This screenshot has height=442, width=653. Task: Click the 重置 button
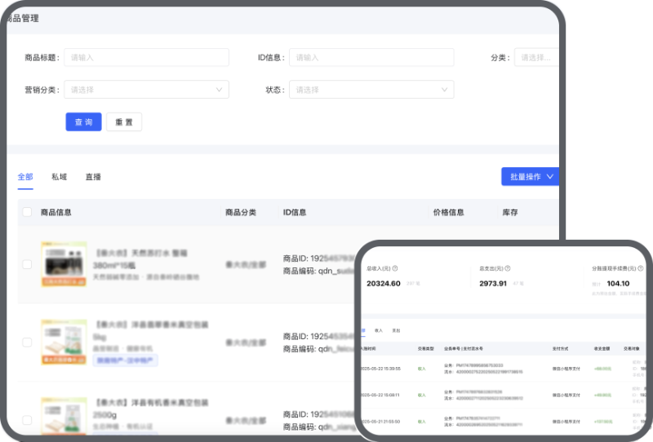124,122
